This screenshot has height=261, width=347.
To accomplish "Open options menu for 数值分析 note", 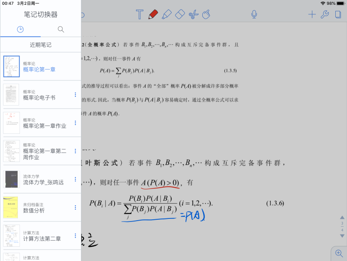I will tap(75, 207).
